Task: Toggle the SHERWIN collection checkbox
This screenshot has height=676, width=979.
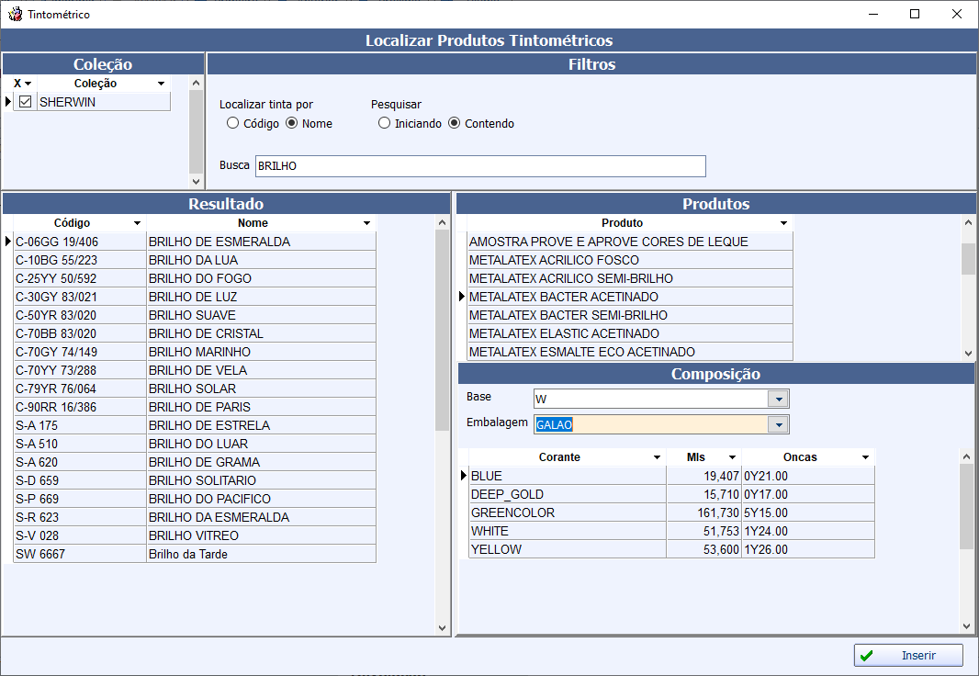Action: click(26, 102)
